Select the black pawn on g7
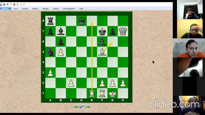This screenshot has height=115, width=205. point(112,31)
